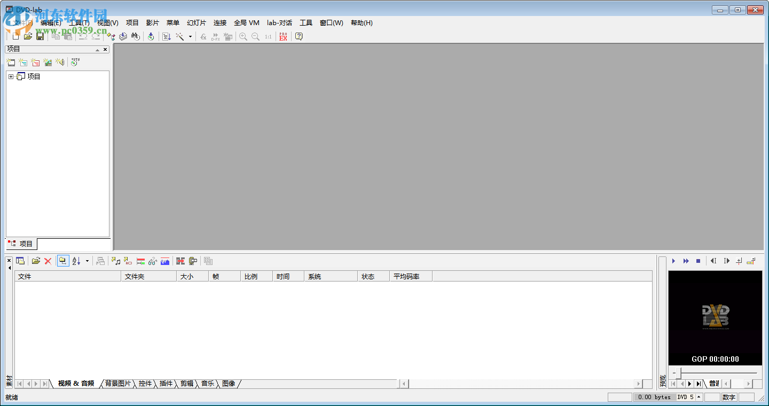
Task: Click the compile DVD disc icon in main toolbar
Action: pyautogui.click(x=151, y=36)
